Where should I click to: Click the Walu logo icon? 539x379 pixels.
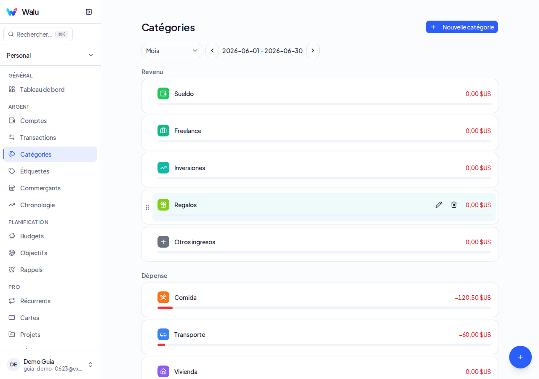pos(12,12)
